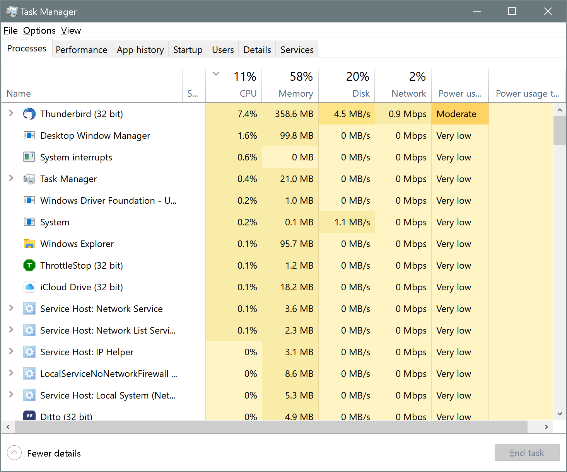Switch to the Performance tab
The width and height of the screenshot is (567, 472).
82,50
